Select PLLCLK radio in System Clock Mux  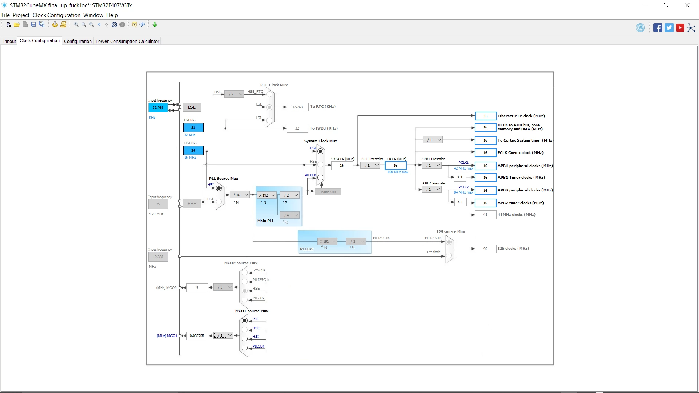click(320, 178)
